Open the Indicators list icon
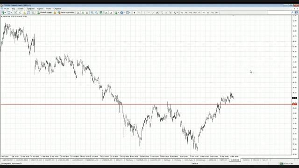This screenshot has height=168, width=299. [116, 13]
